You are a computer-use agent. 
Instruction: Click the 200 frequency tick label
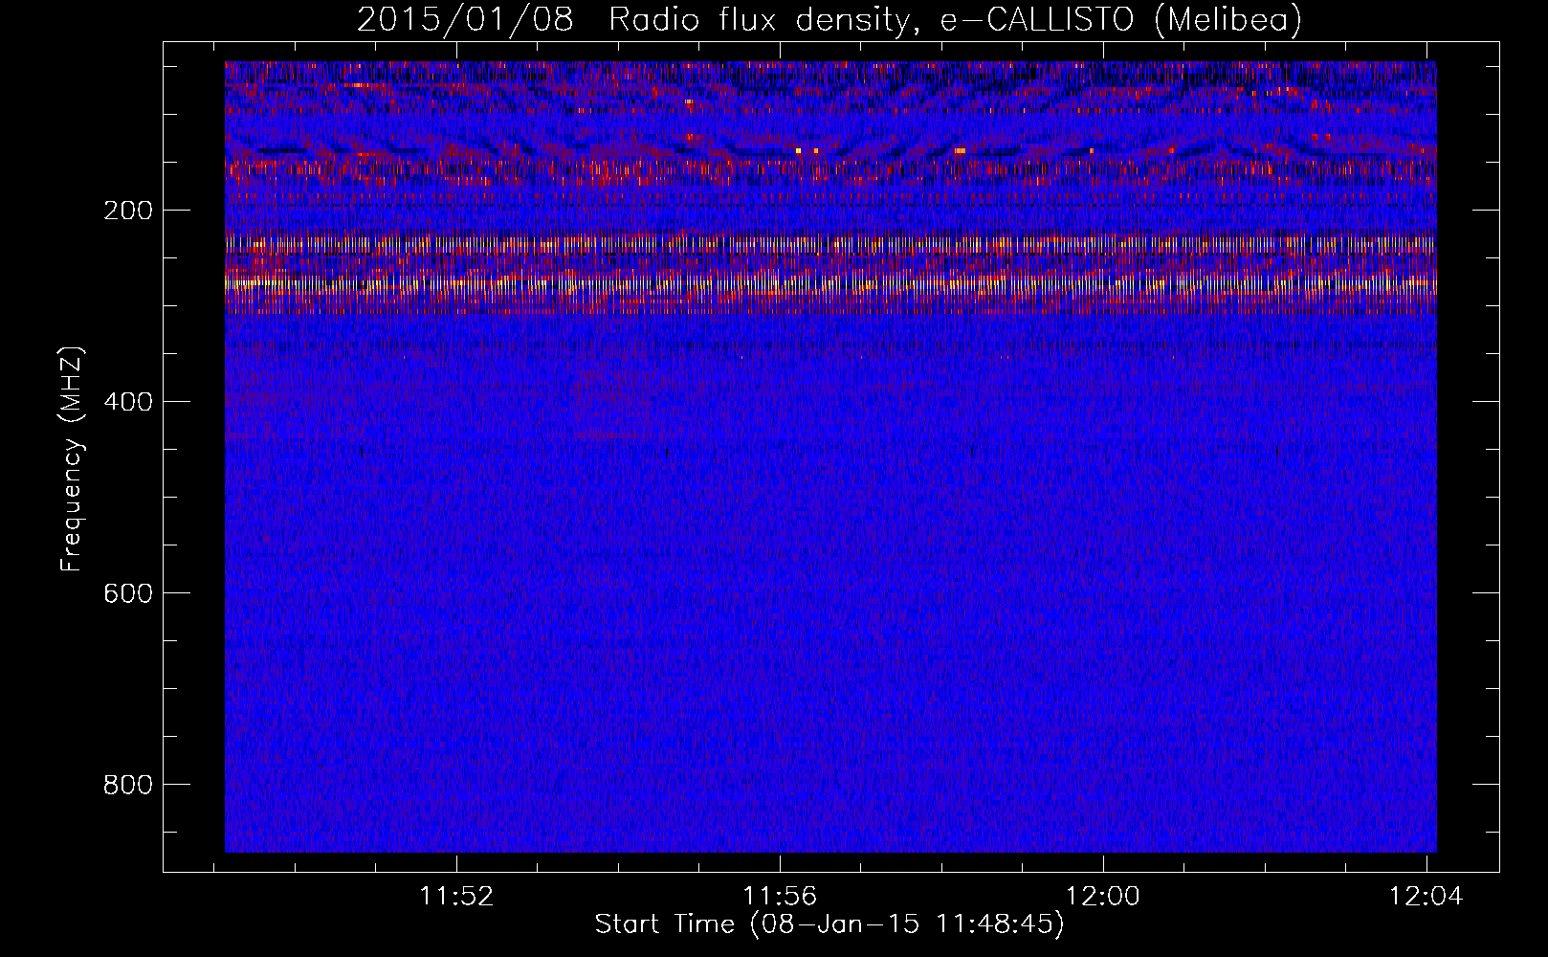click(x=128, y=211)
